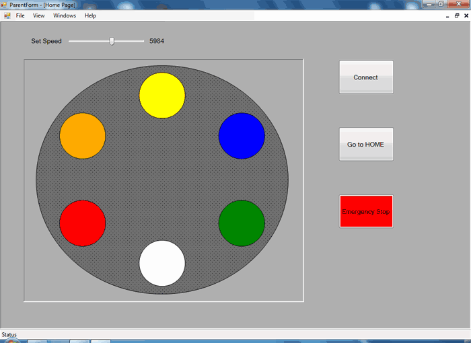The image size is (471, 343).
Task: Click the speed value 5984
Action: [157, 41]
